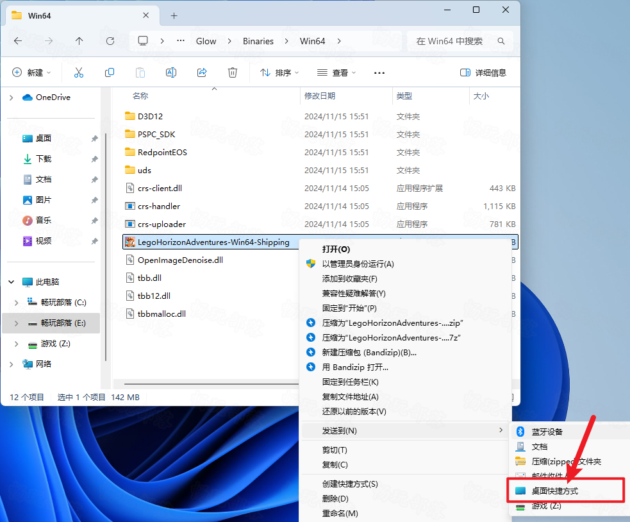
Task: Click the Bandizip icon beside 新建压缩包
Action: (x=311, y=352)
